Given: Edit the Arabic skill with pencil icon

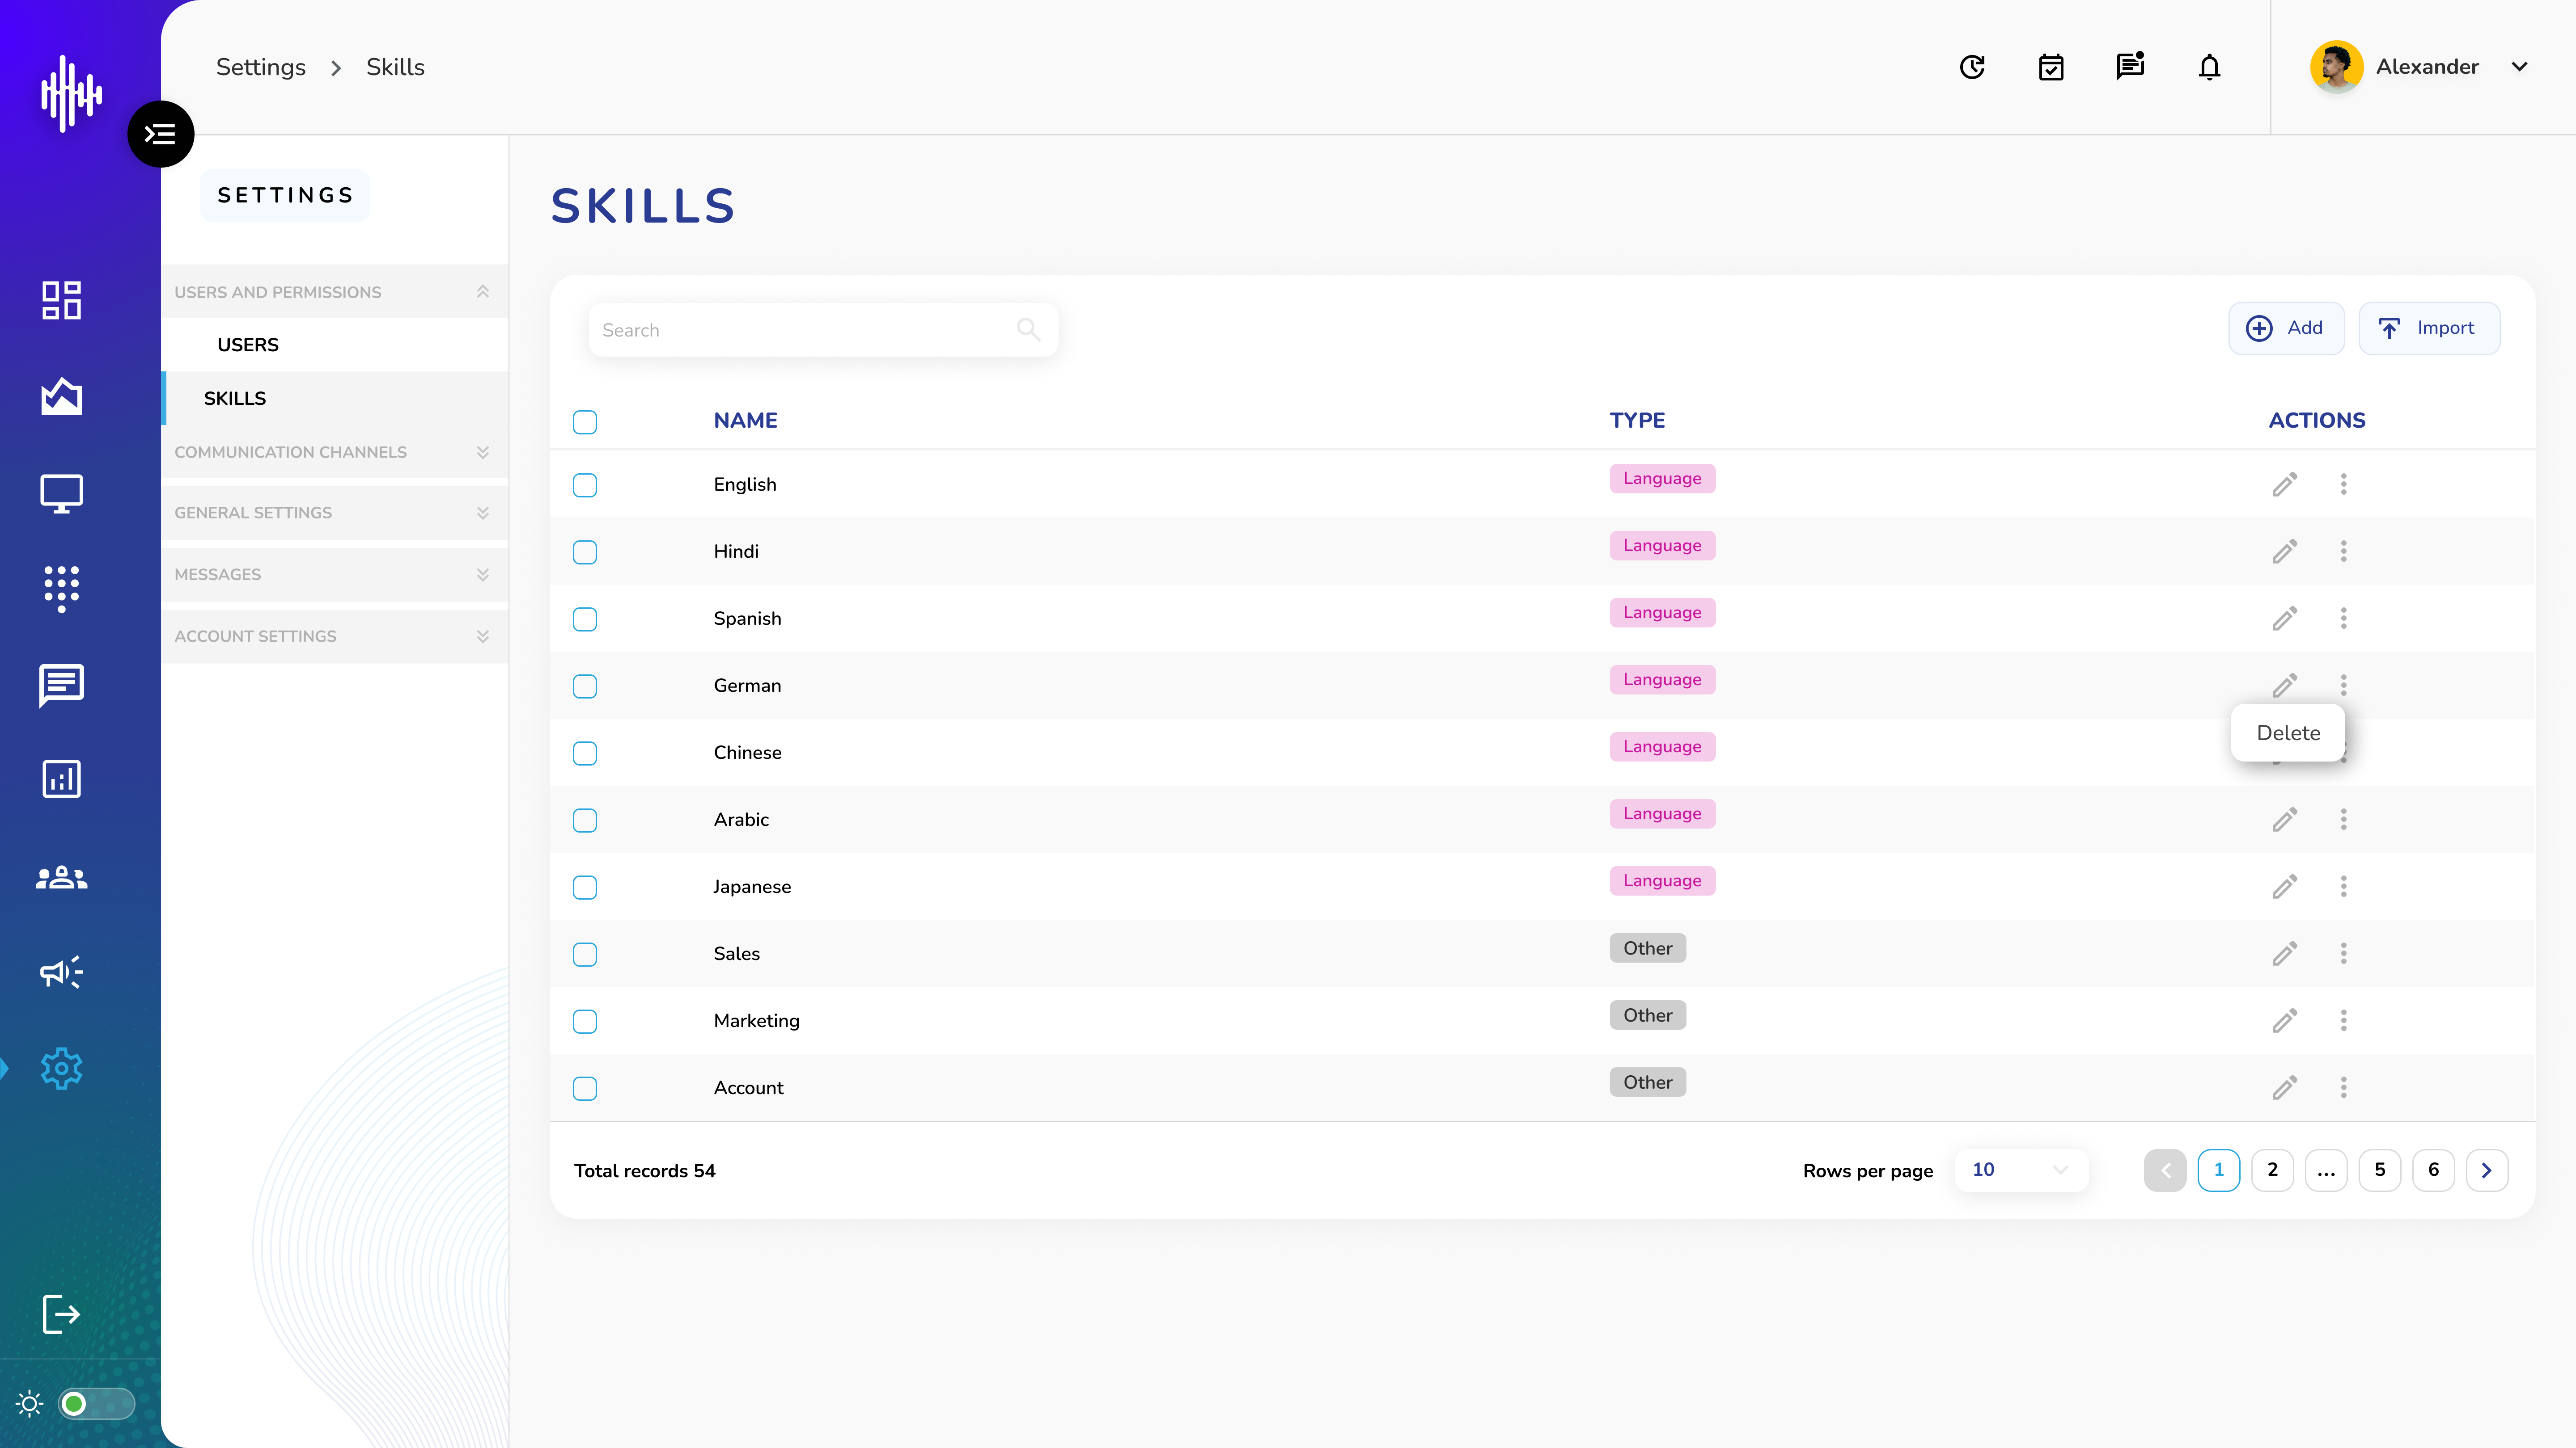Looking at the screenshot, I should click(2284, 820).
